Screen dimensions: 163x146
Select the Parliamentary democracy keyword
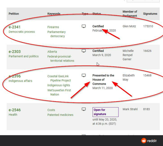[x=57, y=34]
